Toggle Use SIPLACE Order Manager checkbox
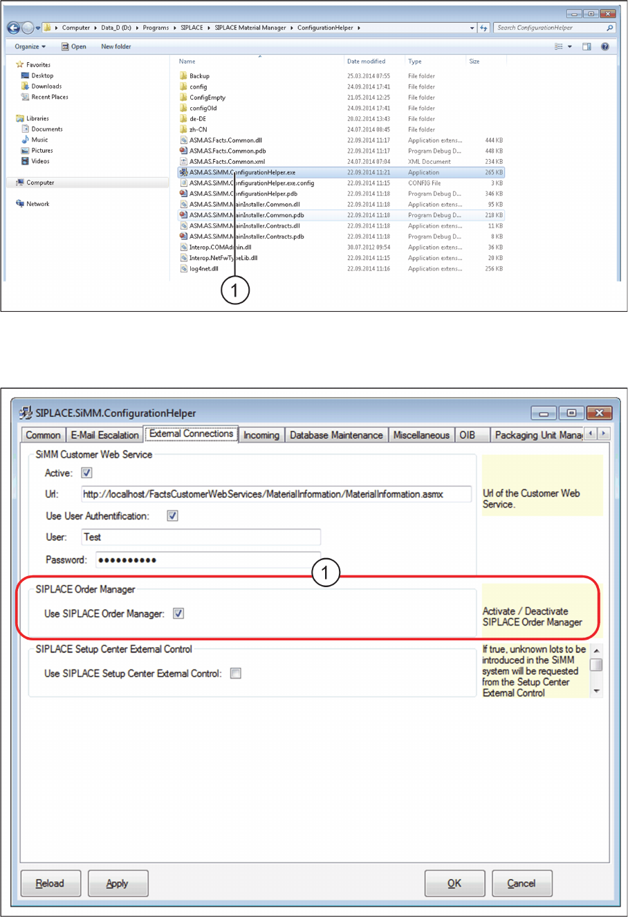Image resolution: width=628 pixels, height=917 pixels. click(x=178, y=613)
